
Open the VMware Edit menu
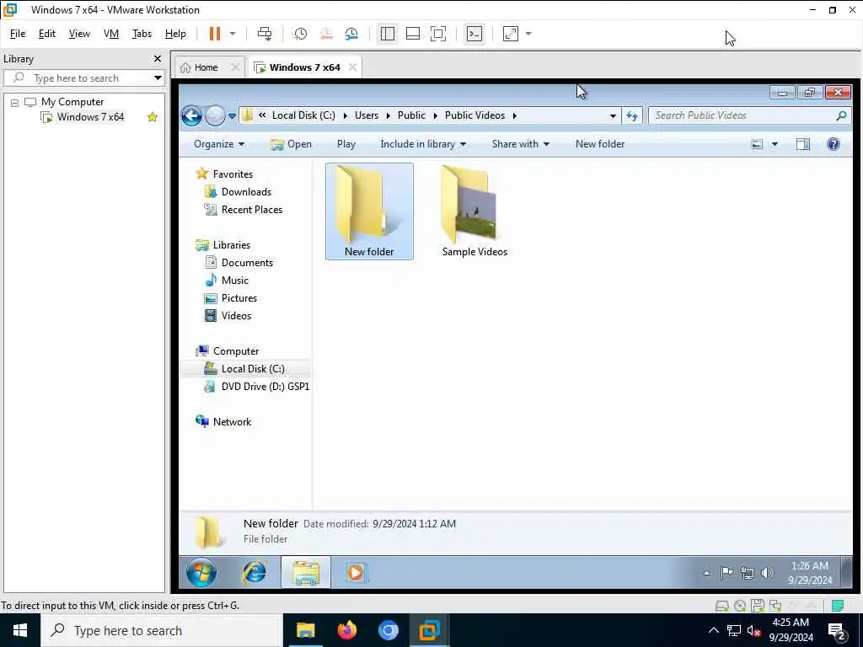tap(47, 34)
